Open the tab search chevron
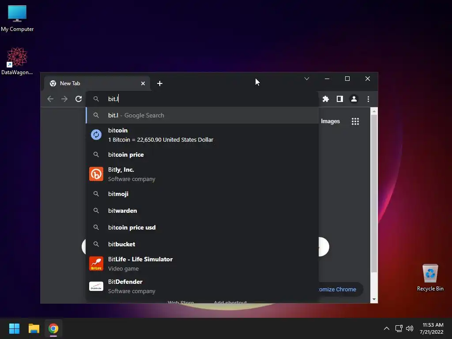Screen dimensions: 452x339 click(x=307, y=79)
